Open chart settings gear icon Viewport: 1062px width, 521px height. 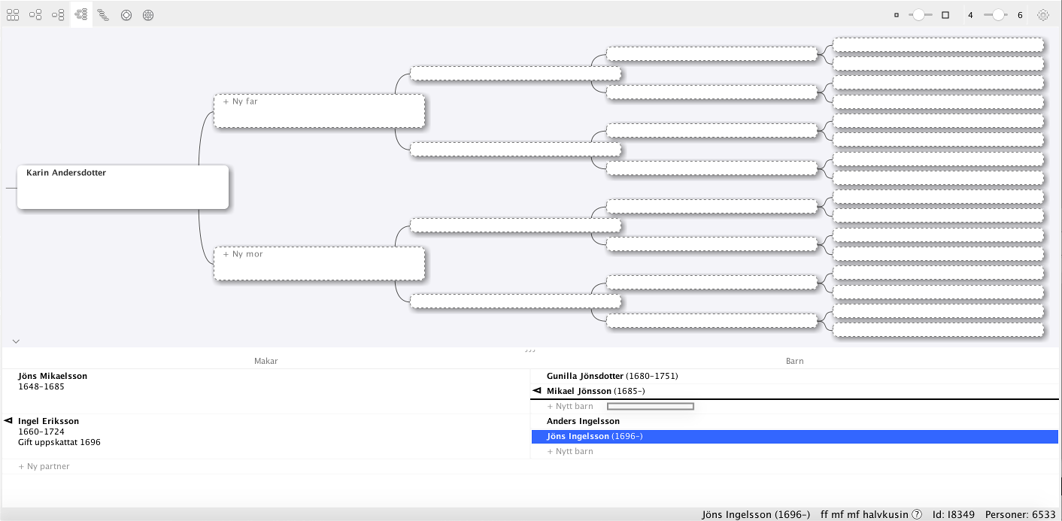(1043, 14)
